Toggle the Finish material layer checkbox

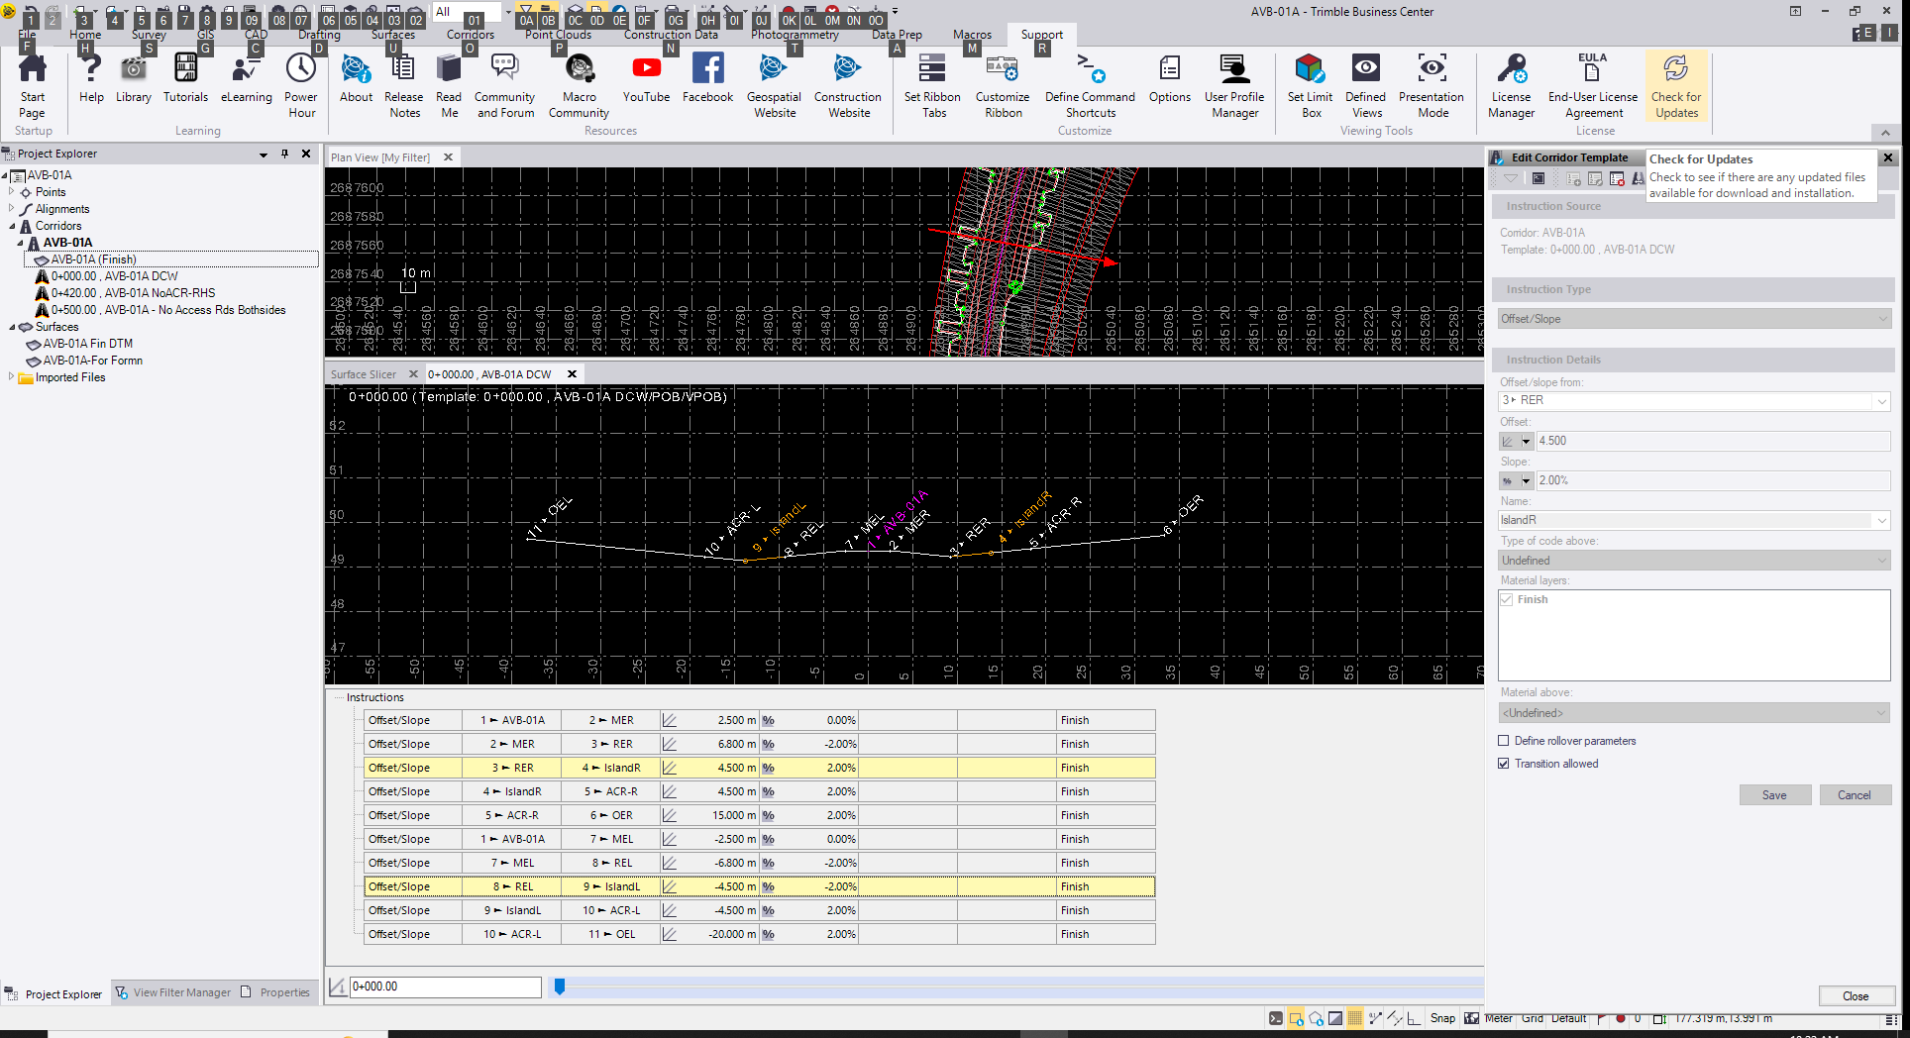coord(1507,600)
